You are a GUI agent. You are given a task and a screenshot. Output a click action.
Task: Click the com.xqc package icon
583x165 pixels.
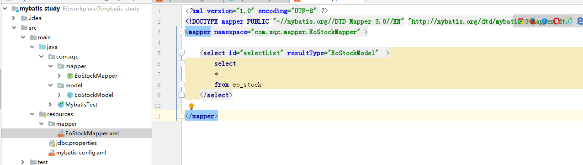[52, 57]
